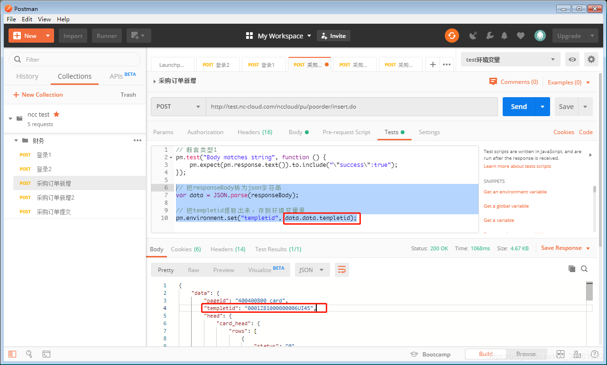Open the Edit menu

pos(27,19)
